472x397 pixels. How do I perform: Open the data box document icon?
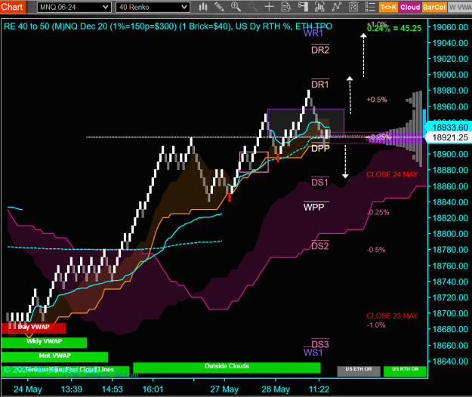tap(286, 7)
